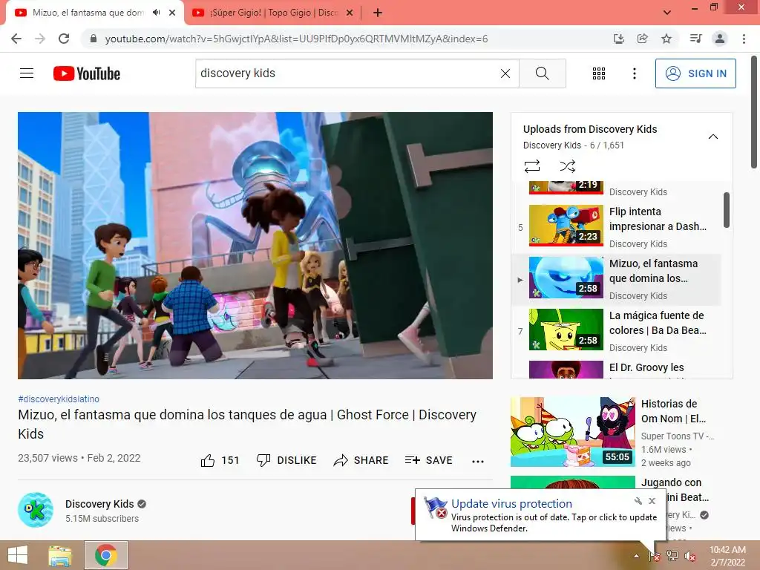
Task: Bookmark this page with star icon
Action: 666,39
